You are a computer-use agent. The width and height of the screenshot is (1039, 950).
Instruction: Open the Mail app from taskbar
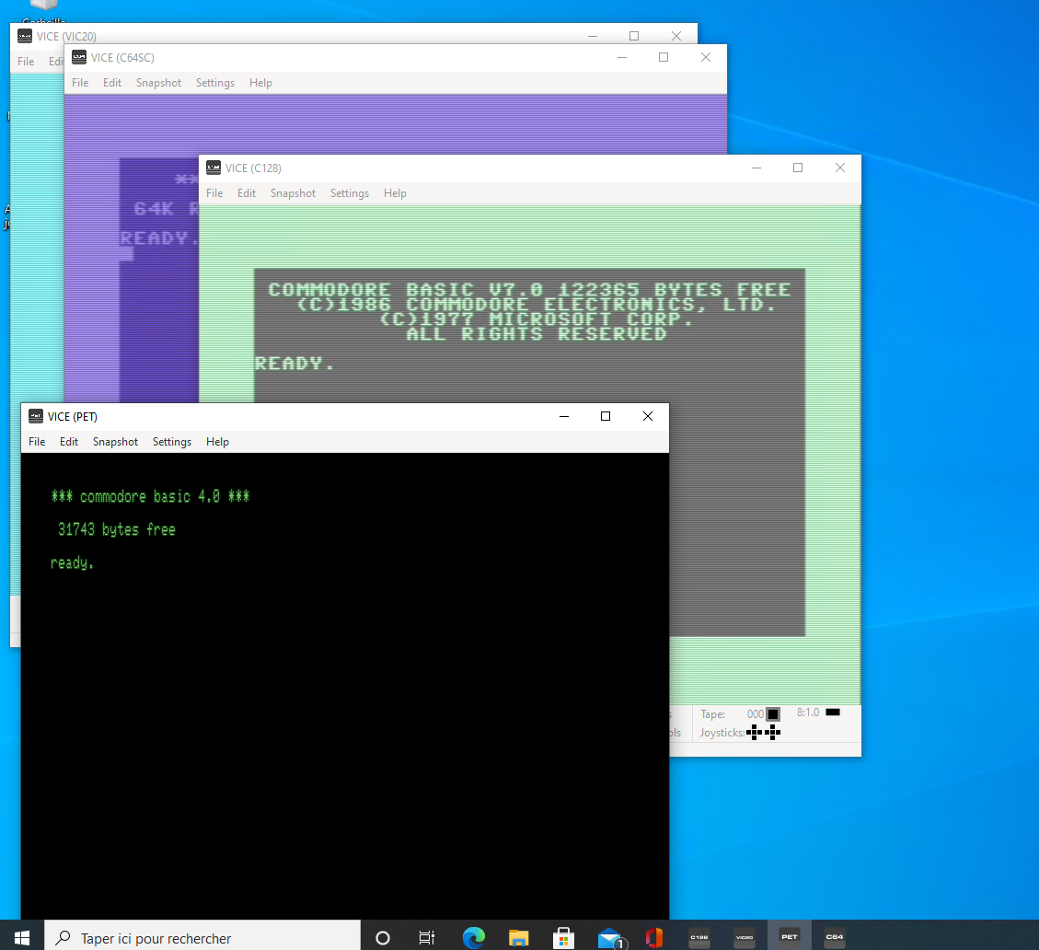pyautogui.click(x=609, y=937)
